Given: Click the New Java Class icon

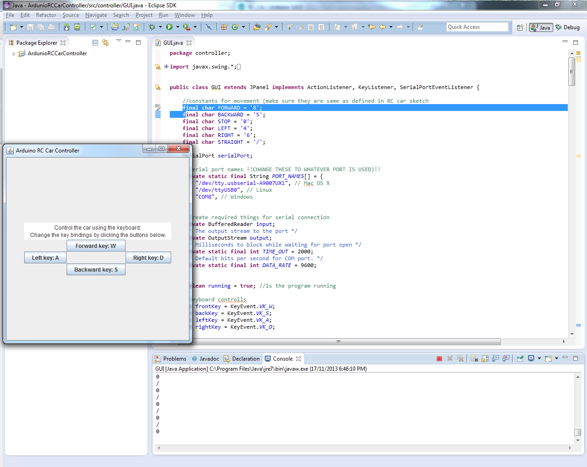Looking at the screenshot, I should point(235,27).
